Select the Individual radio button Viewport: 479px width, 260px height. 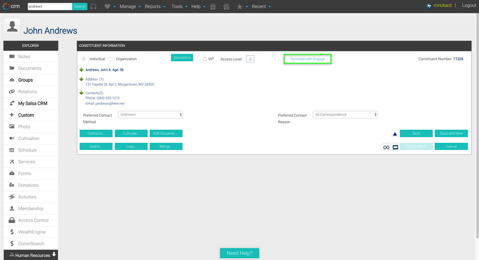click(84, 59)
